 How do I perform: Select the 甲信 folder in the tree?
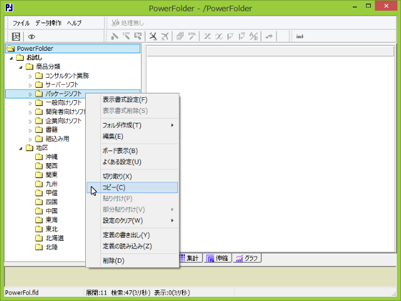(x=51, y=193)
